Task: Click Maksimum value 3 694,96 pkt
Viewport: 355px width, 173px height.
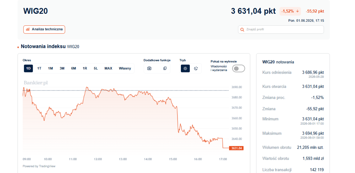Action: tap(313, 133)
